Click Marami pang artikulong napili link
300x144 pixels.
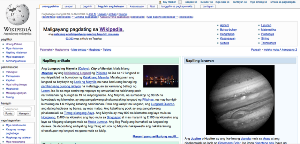(155, 137)
